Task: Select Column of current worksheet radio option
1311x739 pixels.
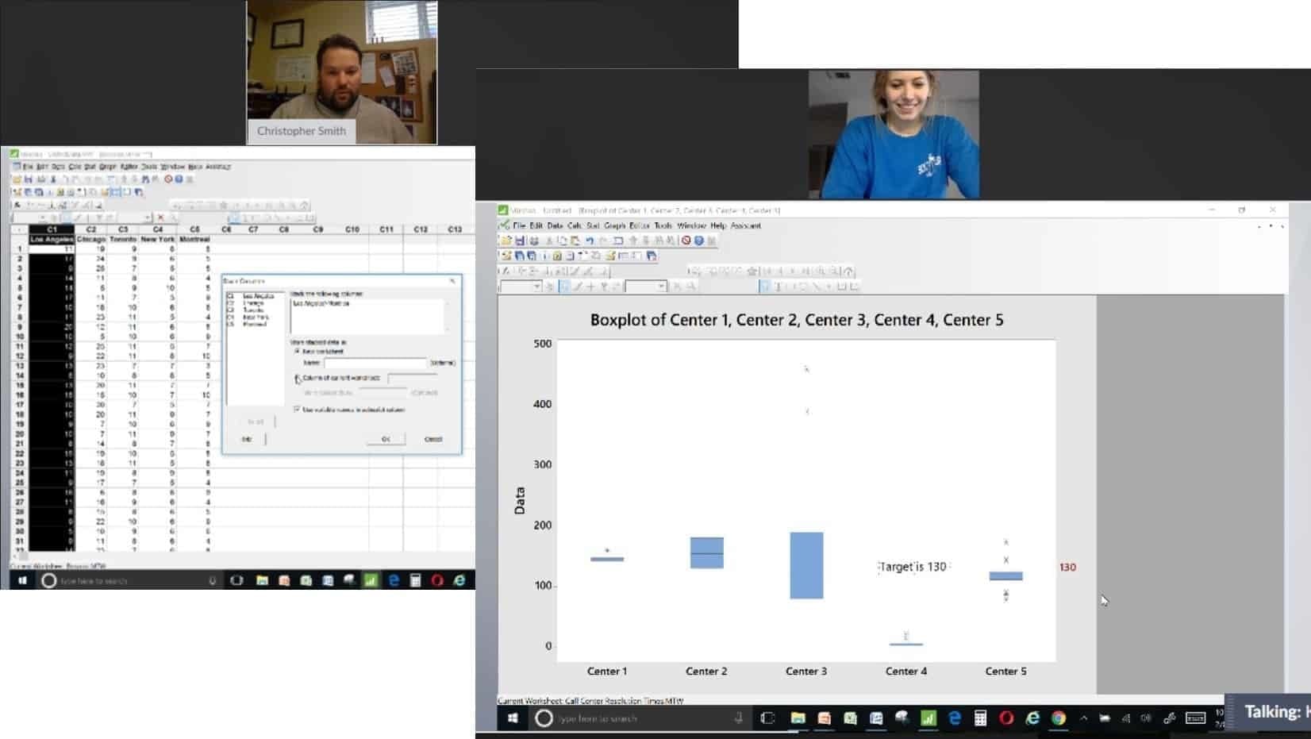Action: point(298,378)
